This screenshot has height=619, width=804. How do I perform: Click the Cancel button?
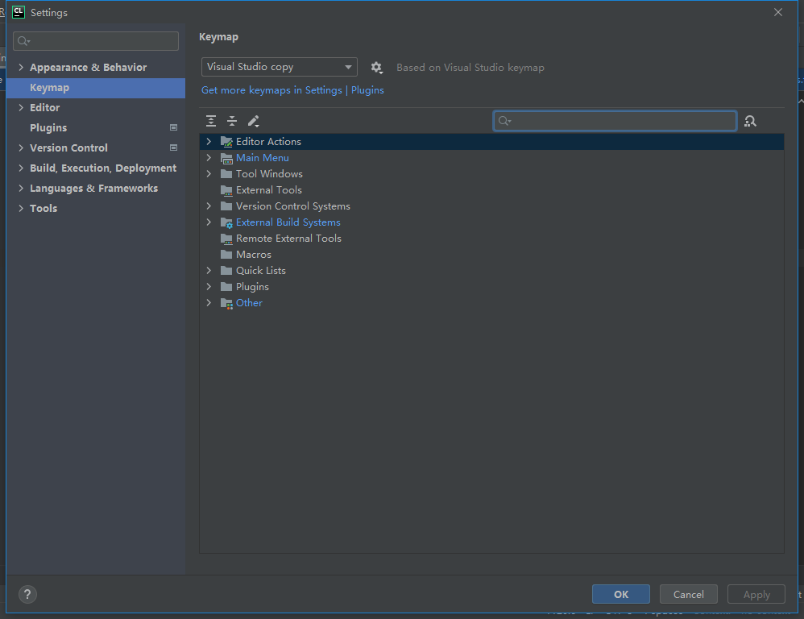coord(689,594)
